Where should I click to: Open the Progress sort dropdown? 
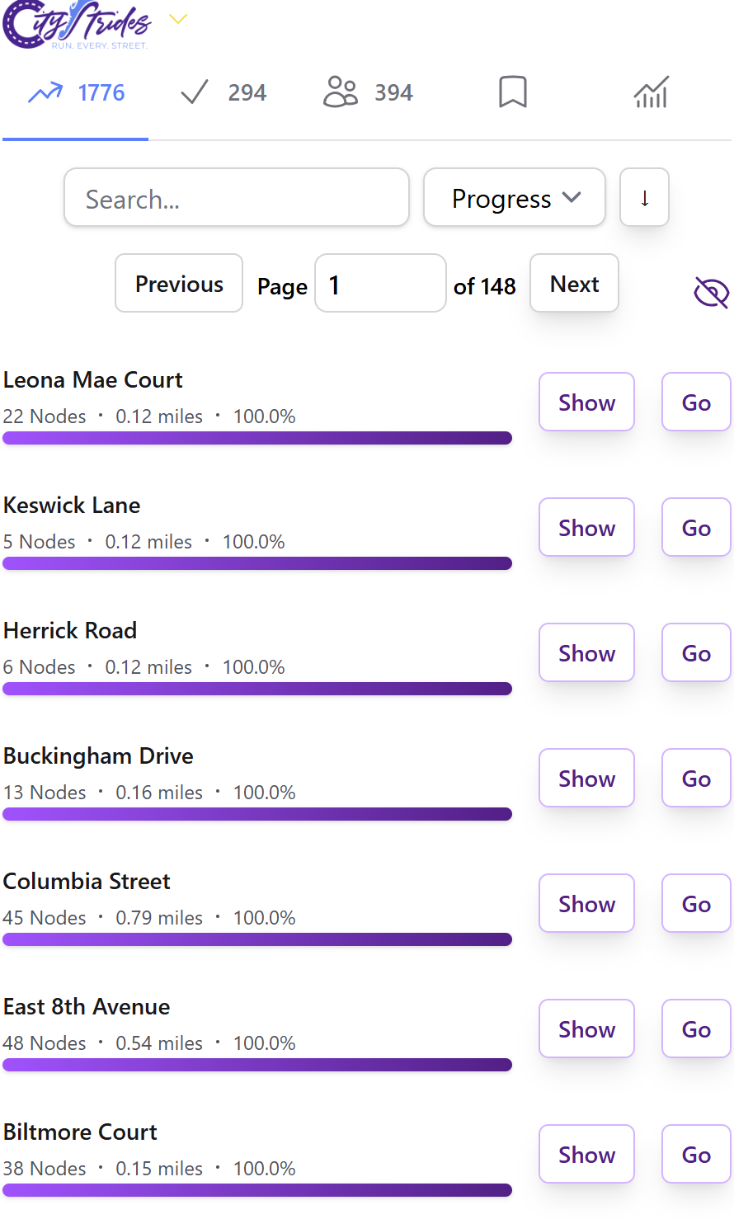pos(515,198)
